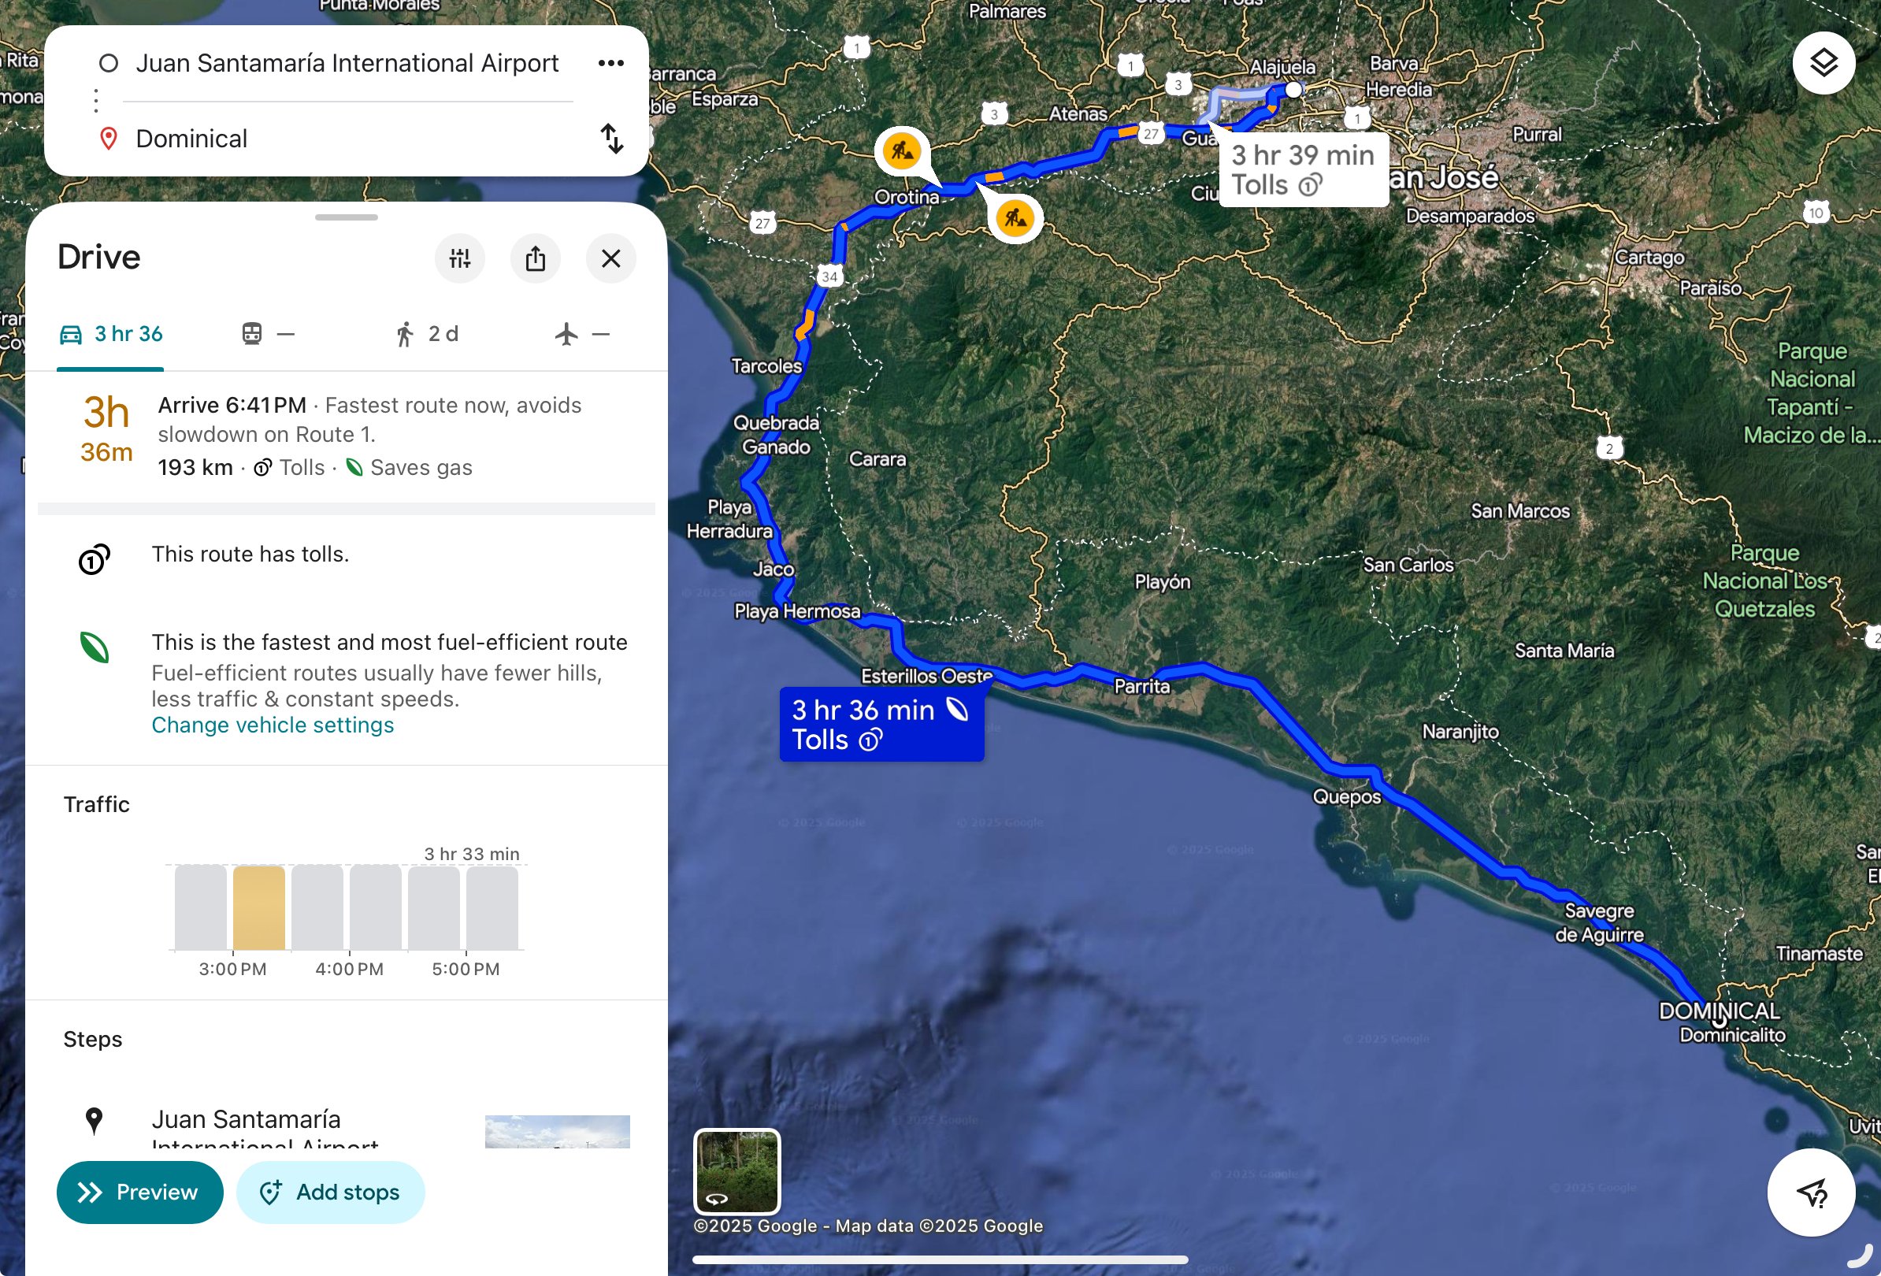This screenshot has width=1881, height=1276.
Task: Swap origin and destination arrows
Action: [612, 139]
